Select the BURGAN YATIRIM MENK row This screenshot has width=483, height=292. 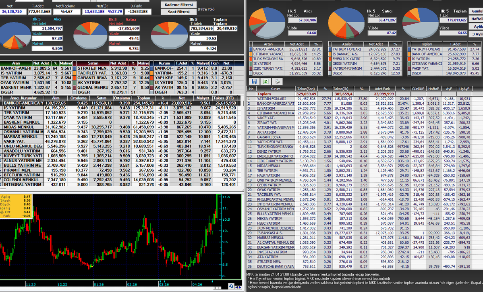click(365, 247)
